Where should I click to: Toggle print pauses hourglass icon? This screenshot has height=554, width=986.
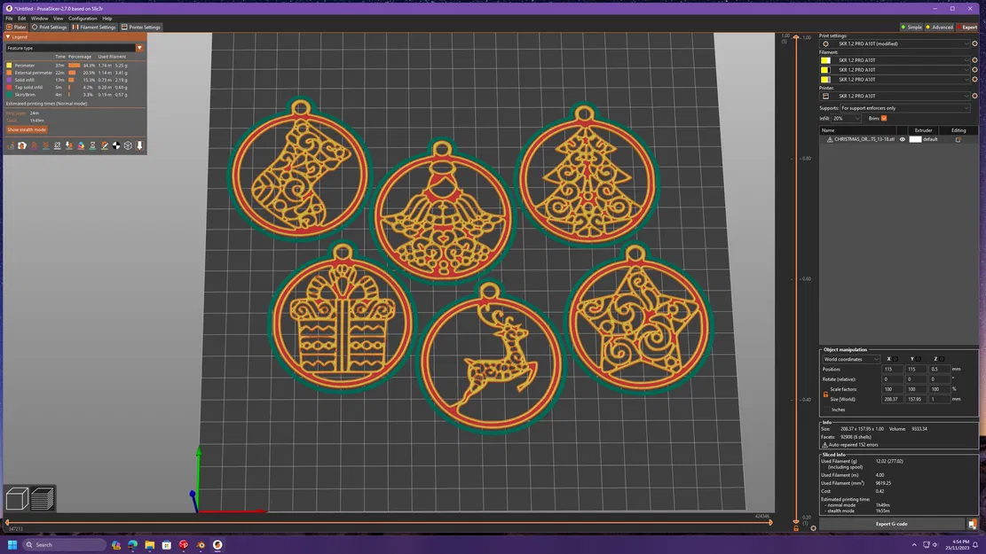[92, 145]
